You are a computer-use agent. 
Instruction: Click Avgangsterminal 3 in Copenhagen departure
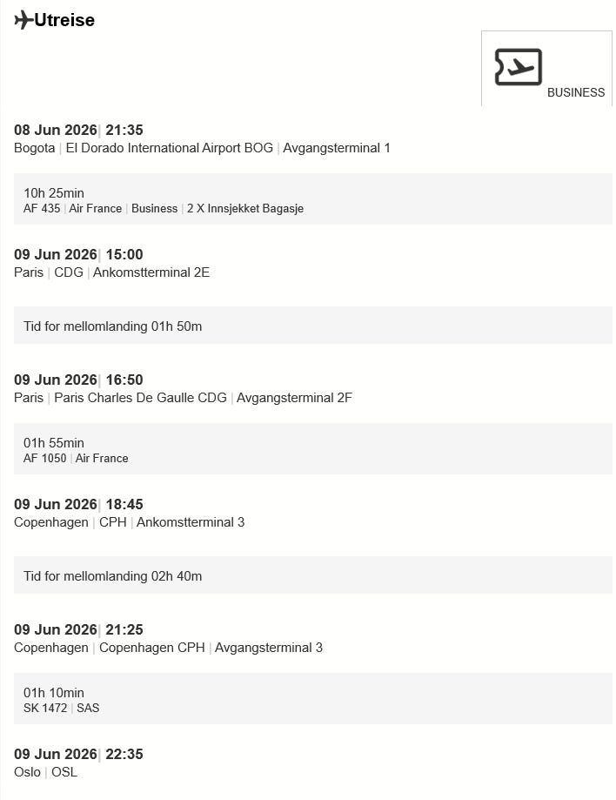269,648
